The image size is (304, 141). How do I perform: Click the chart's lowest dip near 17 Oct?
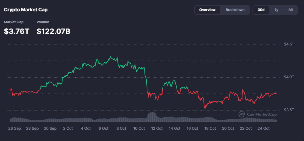(205, 108)
